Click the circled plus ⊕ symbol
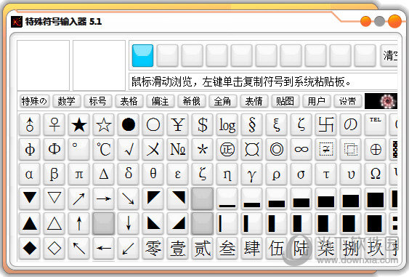Image resolution: width=409 pixels, height=277 pixels. pos(376,149)
